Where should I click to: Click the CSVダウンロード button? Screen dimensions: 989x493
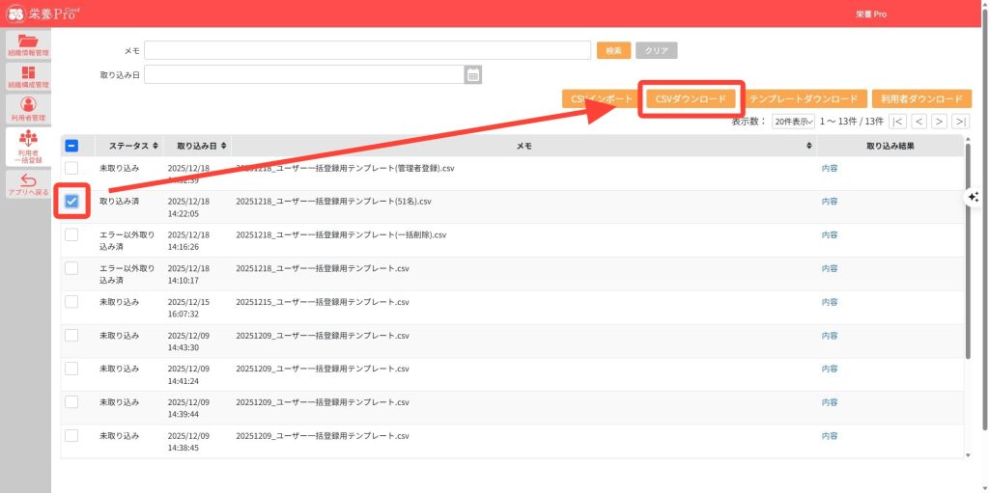[x=691, y=98]
